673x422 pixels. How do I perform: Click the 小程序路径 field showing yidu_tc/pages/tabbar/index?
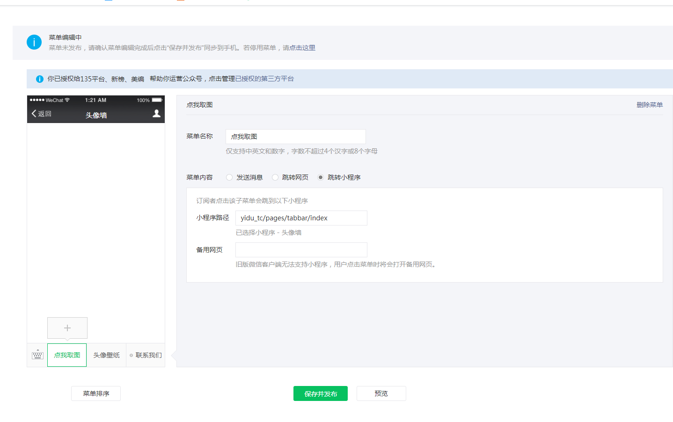coord(301,218)
